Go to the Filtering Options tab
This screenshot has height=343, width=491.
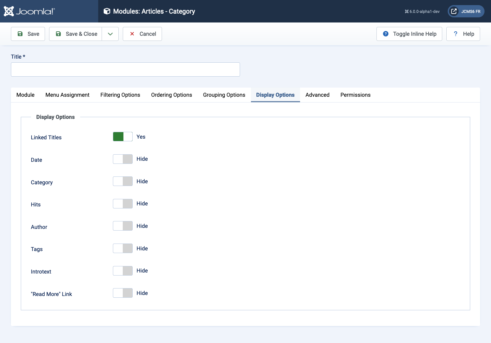tap(120, 95)
